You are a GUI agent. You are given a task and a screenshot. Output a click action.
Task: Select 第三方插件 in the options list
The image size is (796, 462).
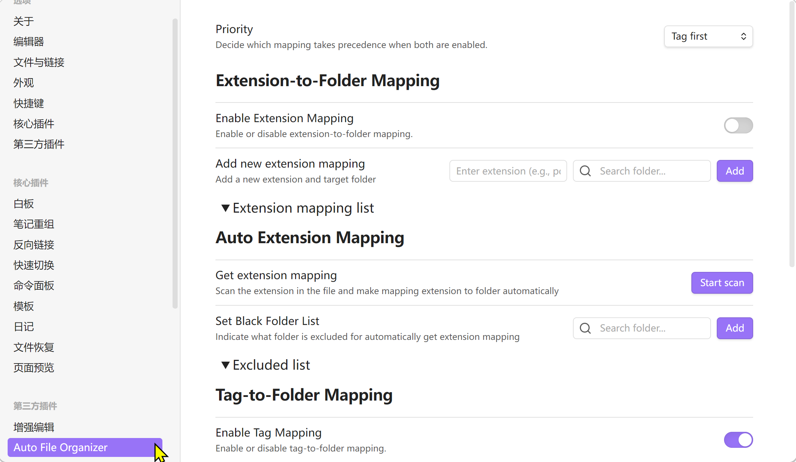pos(39,144)
